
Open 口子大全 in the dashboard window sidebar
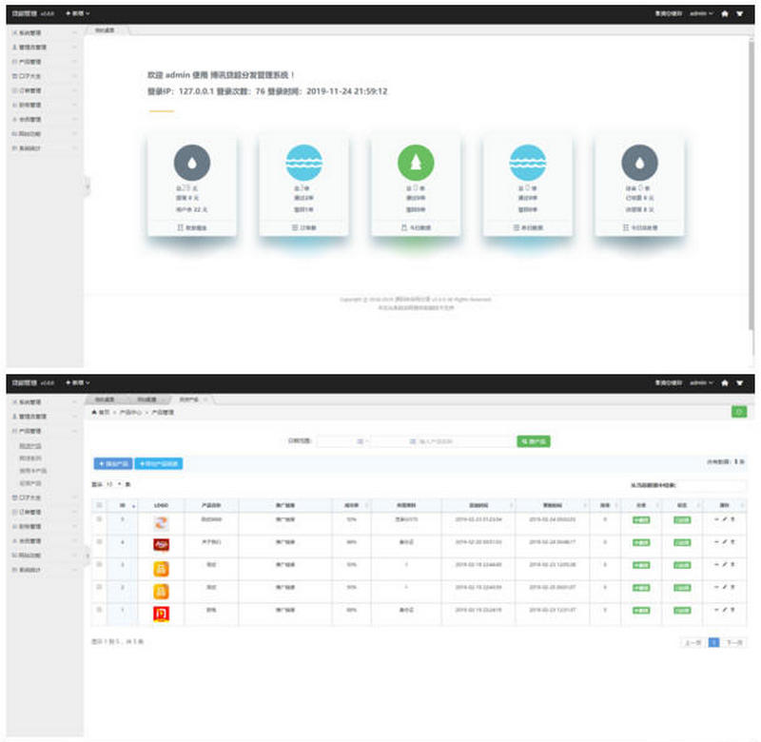(x=44, y=76)
